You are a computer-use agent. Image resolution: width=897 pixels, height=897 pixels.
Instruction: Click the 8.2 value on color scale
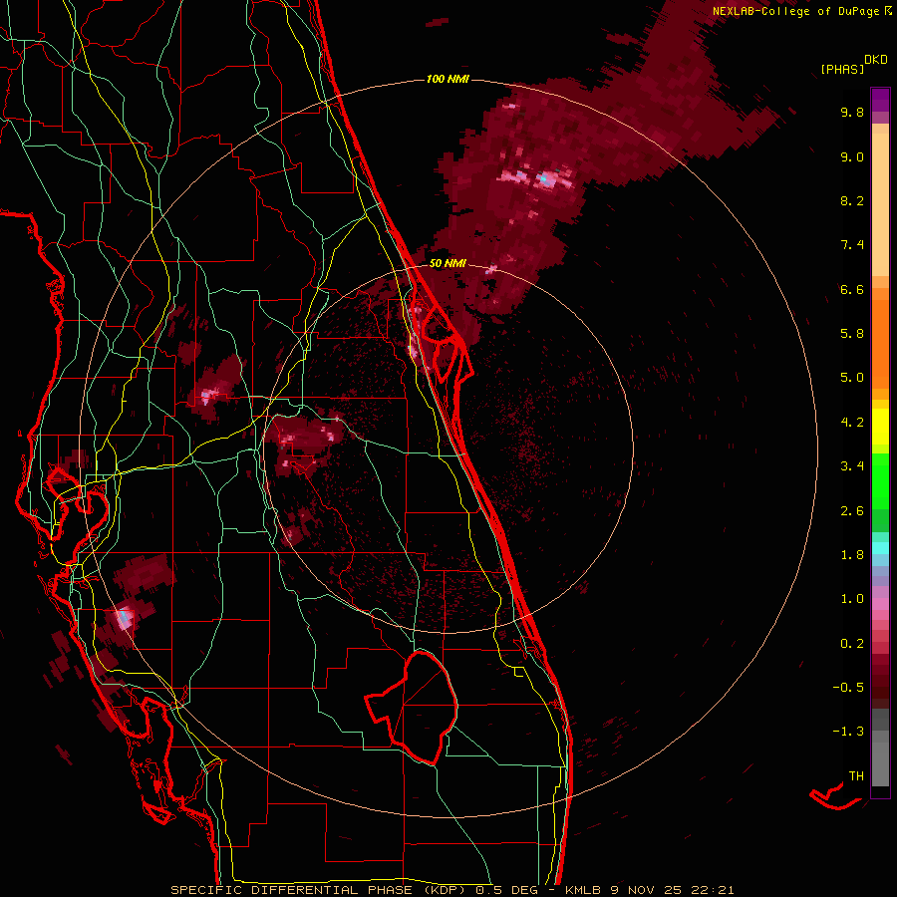(x=852, y=200)
